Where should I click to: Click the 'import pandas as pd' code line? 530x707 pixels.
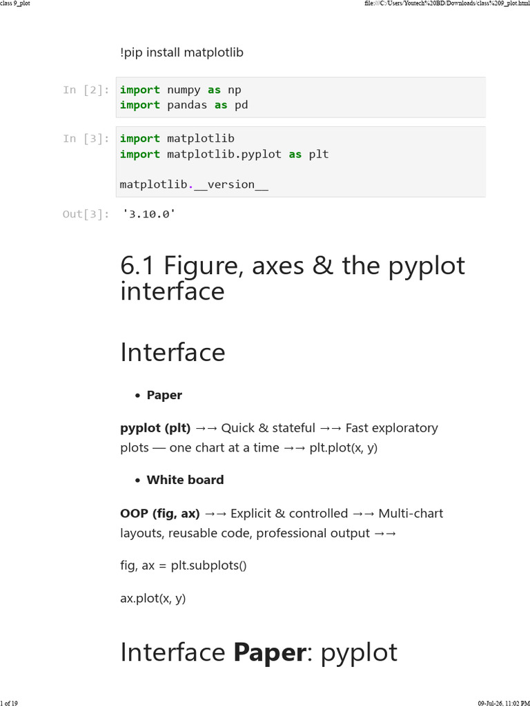pos(184,105)
